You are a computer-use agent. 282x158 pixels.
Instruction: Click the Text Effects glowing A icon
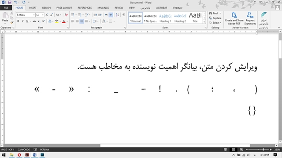click(50, 22)
